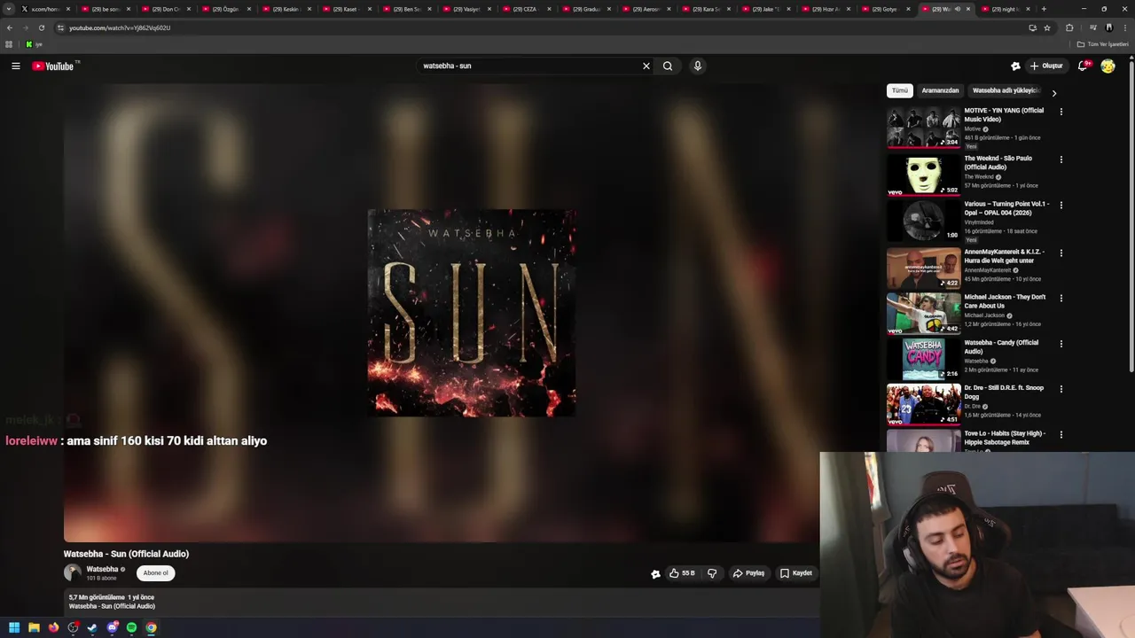Open options for MOTIVE - YIN YANG
1135x638 pixels.
pyautogui.click(x=1061, y=112)
